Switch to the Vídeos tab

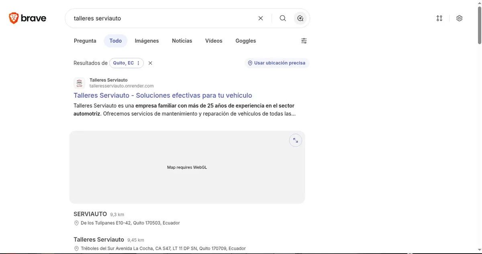coord(214,41)
